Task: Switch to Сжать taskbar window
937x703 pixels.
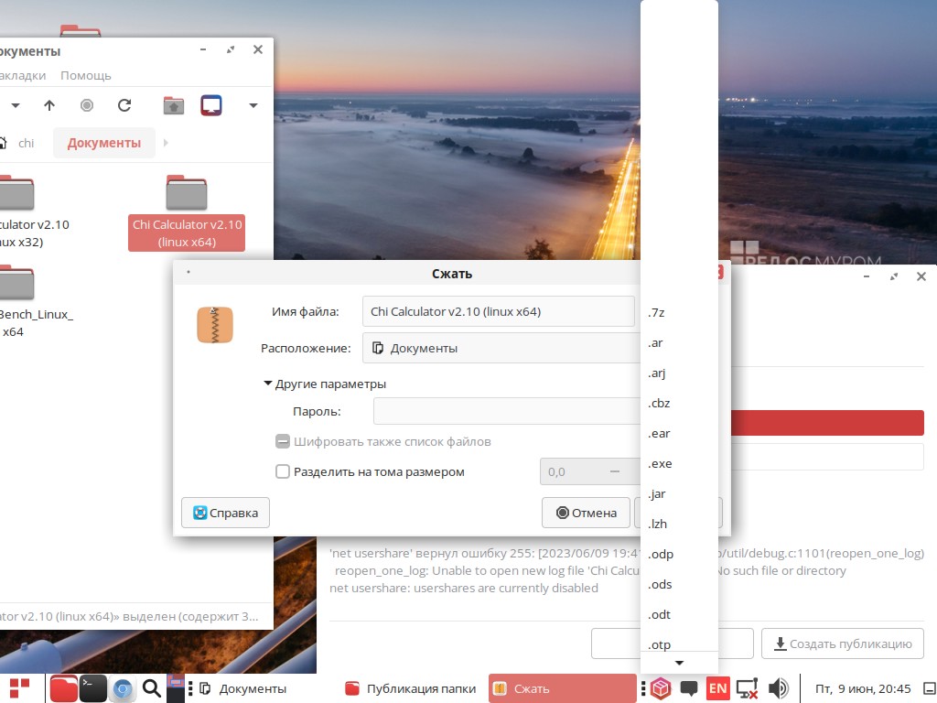Action: click(563, 688)
